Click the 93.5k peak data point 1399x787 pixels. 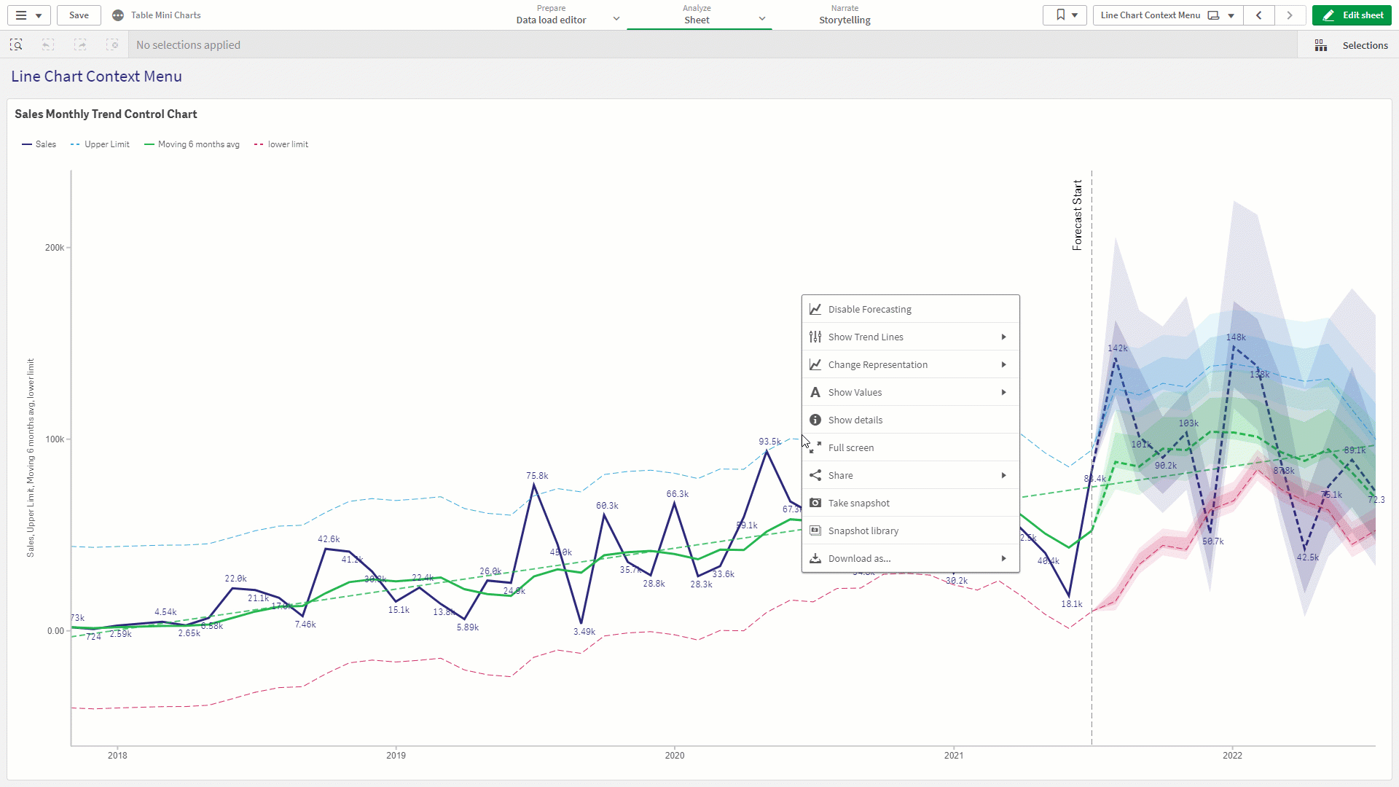767,450
